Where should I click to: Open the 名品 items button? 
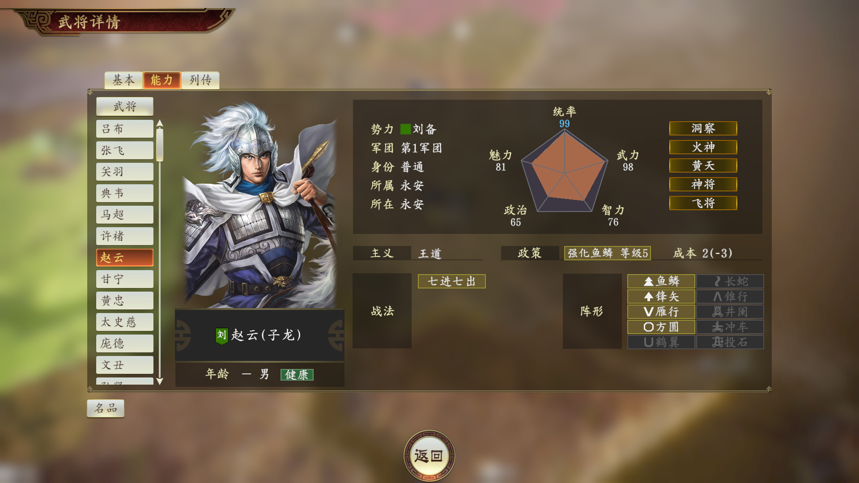coord(106,408)
